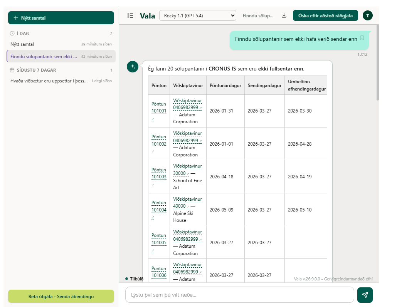
Task: Bookmark the message about sölupantanir
Action: (362, 38)
